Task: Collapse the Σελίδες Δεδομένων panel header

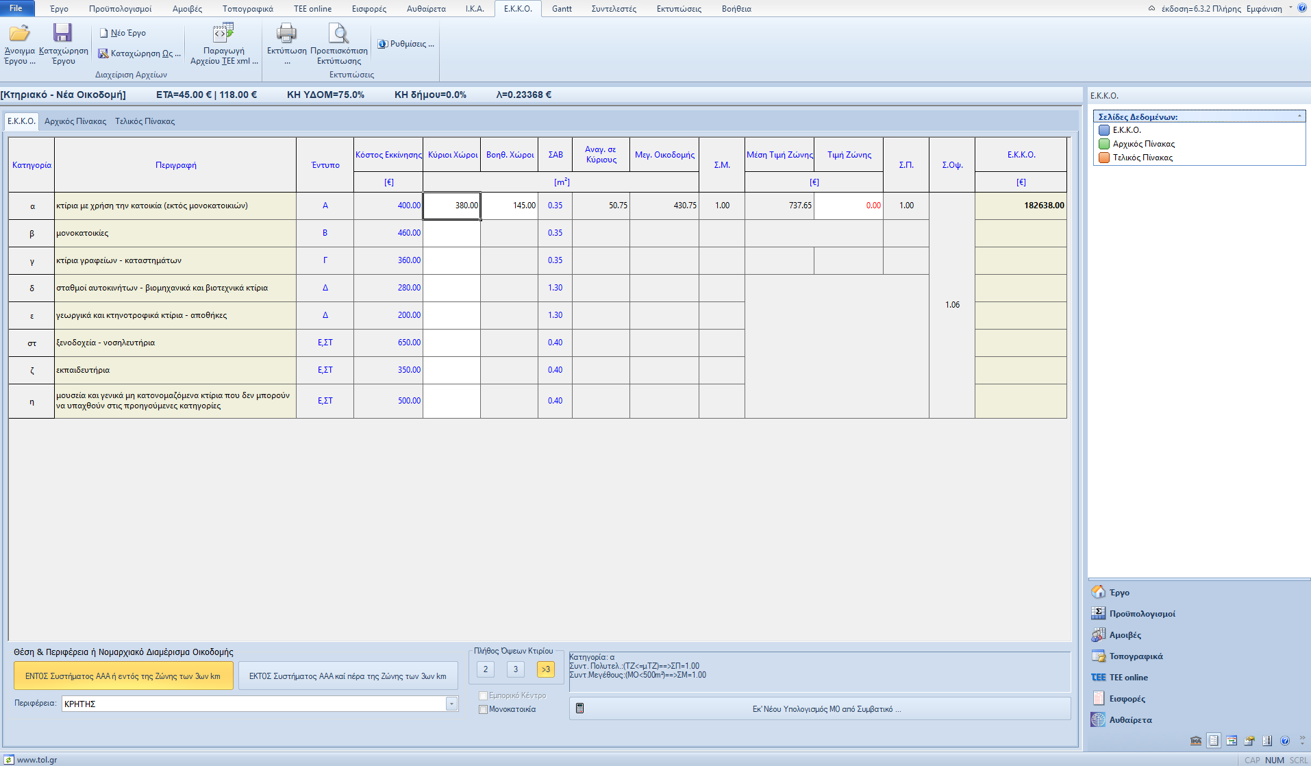Action: [1299, 116]
